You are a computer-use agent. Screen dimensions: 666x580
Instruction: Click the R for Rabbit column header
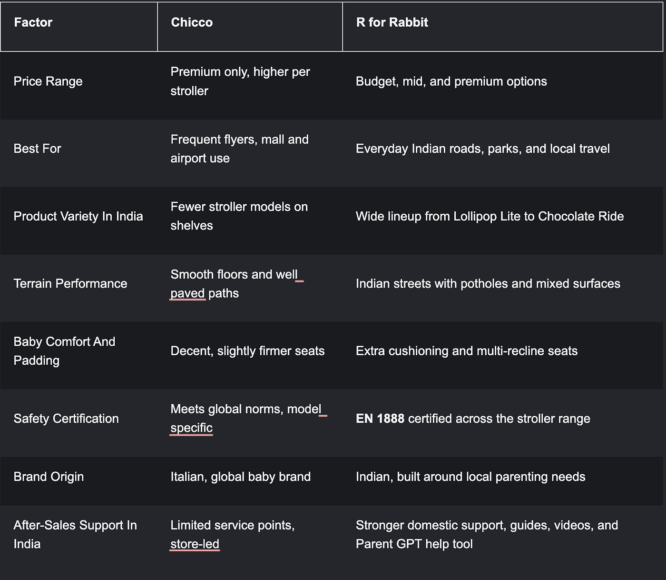pos(392,22)
